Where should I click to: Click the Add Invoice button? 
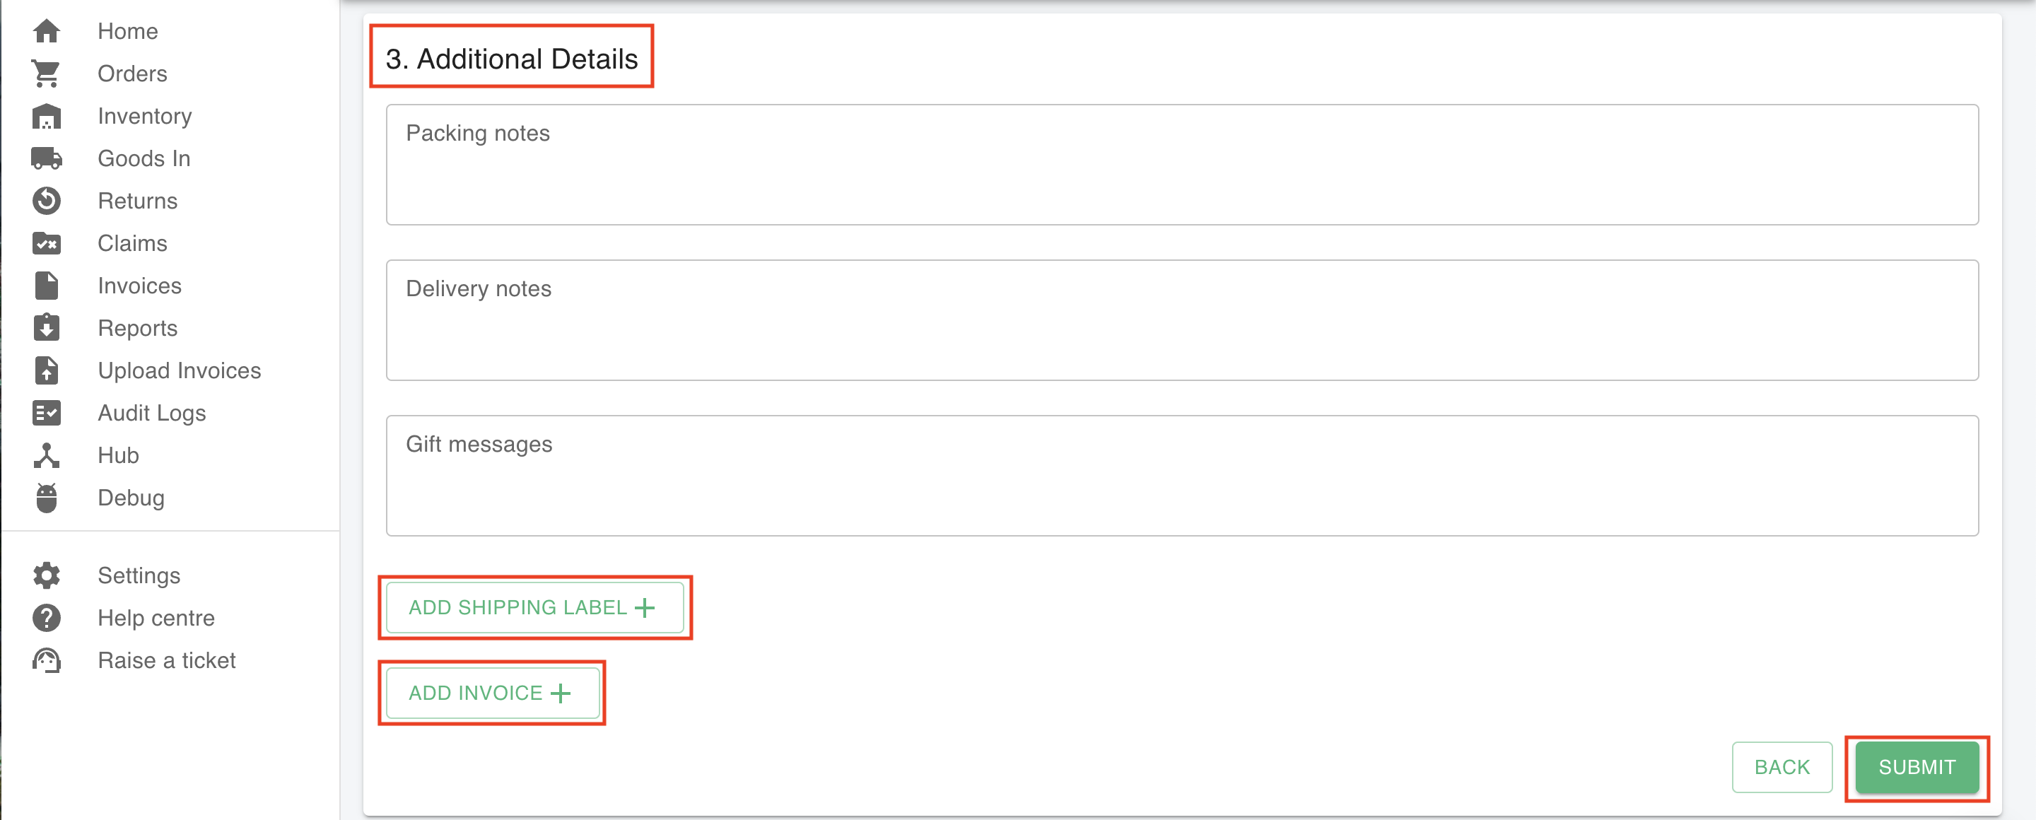pos(493,693)
